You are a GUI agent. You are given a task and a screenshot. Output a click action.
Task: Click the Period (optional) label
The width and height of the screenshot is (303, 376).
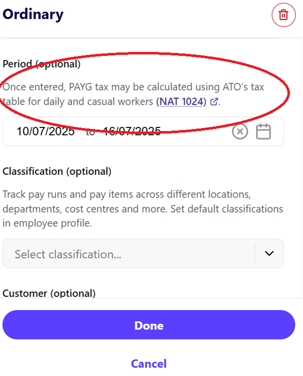(x=41, y=64)
